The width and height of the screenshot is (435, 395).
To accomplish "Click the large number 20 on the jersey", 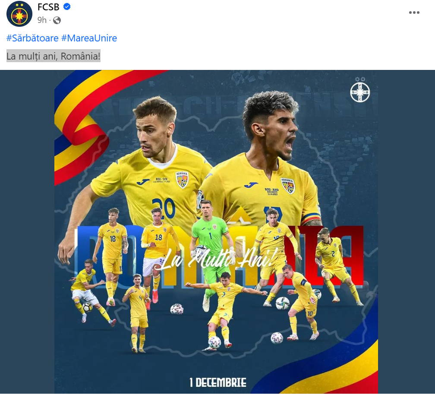I will (164, 208).
